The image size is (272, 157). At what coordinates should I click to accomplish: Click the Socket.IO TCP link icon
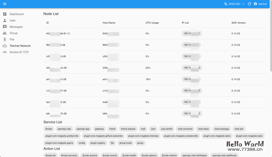click(x=4, y=52)
